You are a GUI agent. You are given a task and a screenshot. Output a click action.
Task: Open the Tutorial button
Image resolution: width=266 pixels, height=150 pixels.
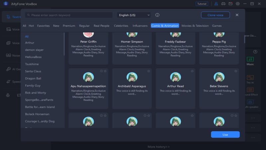[x=202, y=4]
